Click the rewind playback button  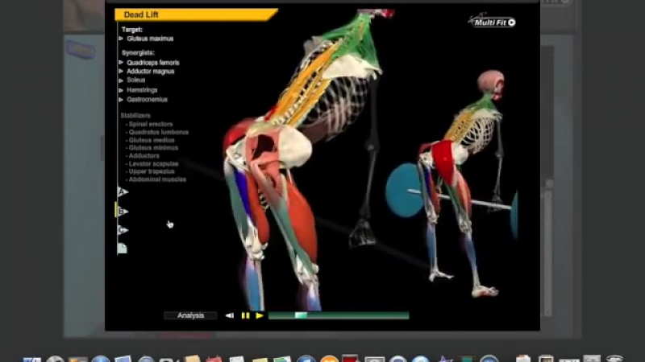(x=230, y=316)
